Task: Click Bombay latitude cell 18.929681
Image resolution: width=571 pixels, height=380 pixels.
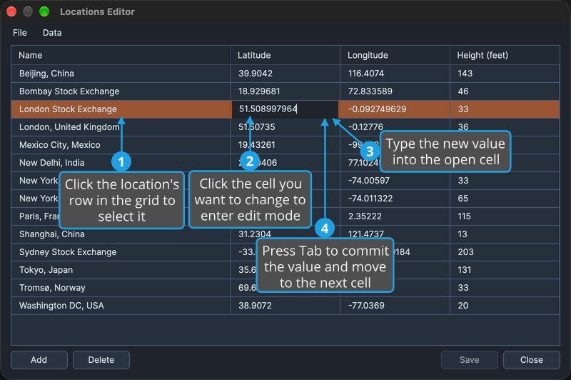Action: 285,91
